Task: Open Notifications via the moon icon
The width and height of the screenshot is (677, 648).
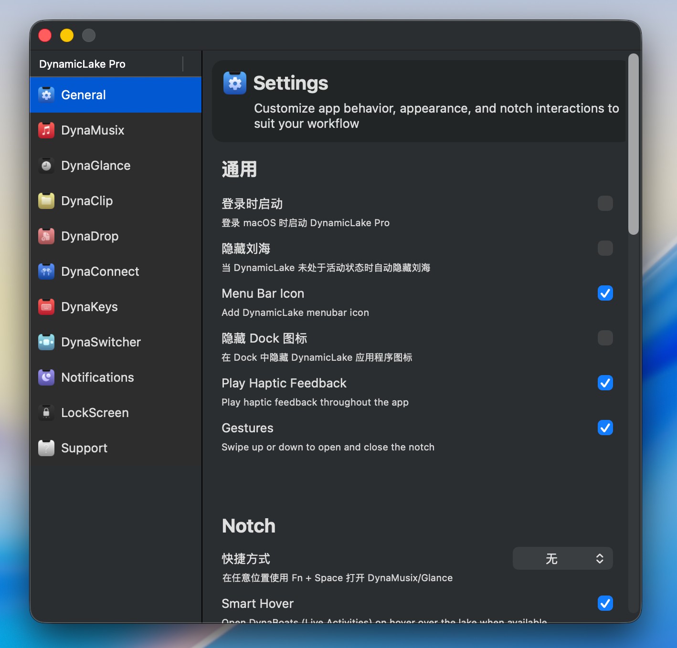Action: click(x=46, y=377)
